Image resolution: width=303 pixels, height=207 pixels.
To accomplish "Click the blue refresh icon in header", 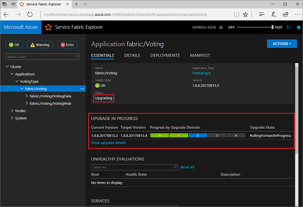I will [289, 27].
